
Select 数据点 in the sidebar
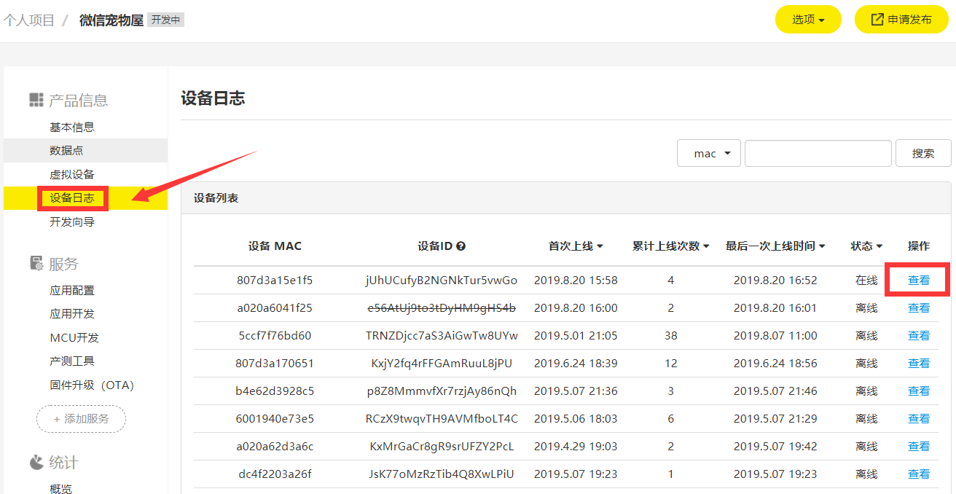[66, 150]
